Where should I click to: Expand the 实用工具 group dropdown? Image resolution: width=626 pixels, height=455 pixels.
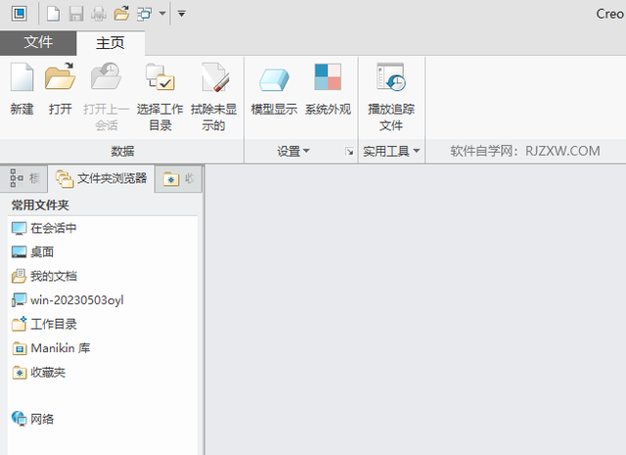(x=391, y=151)
